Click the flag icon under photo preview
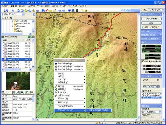 8,92
